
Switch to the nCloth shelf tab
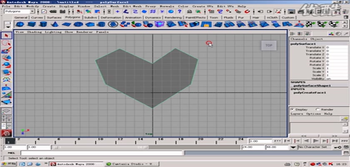(x=272, y=18)
